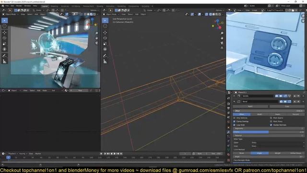Toggle Bevel modifier render visibility
The height and width of the screenshot is (173, 307).
pyautogui.click(x=281, y=101)
